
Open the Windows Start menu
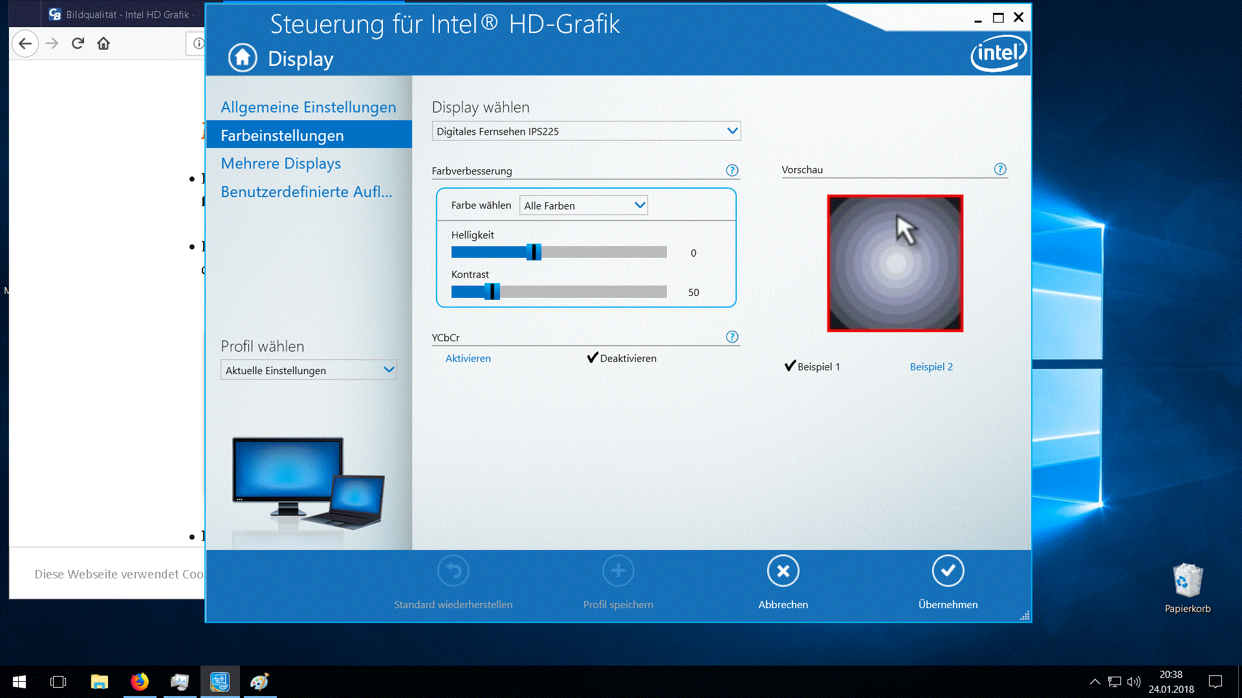[x=19, y=682]
